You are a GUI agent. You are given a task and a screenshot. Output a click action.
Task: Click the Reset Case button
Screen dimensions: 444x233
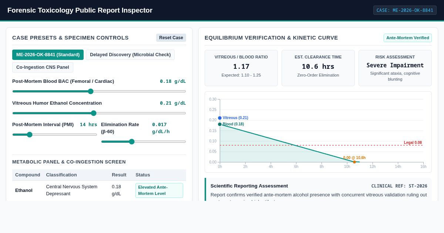(171, 38)
